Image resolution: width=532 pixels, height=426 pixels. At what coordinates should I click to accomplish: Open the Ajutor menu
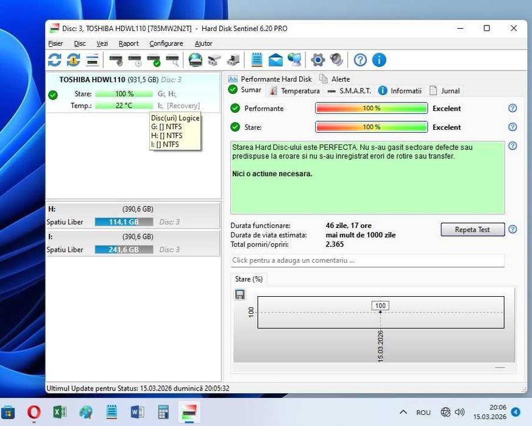coord(204,43)
